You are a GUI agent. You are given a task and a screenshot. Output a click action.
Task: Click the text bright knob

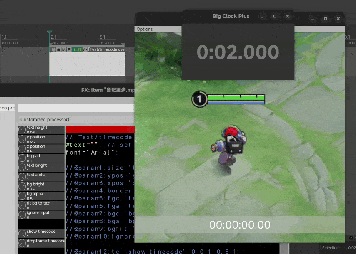coord(22,168)
